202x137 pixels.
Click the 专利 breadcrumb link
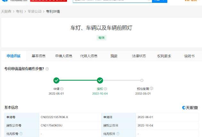click(x=19, y=12)
